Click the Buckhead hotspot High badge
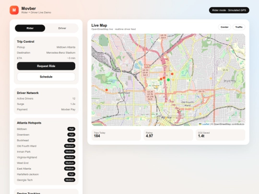 (x=71, y=140)
